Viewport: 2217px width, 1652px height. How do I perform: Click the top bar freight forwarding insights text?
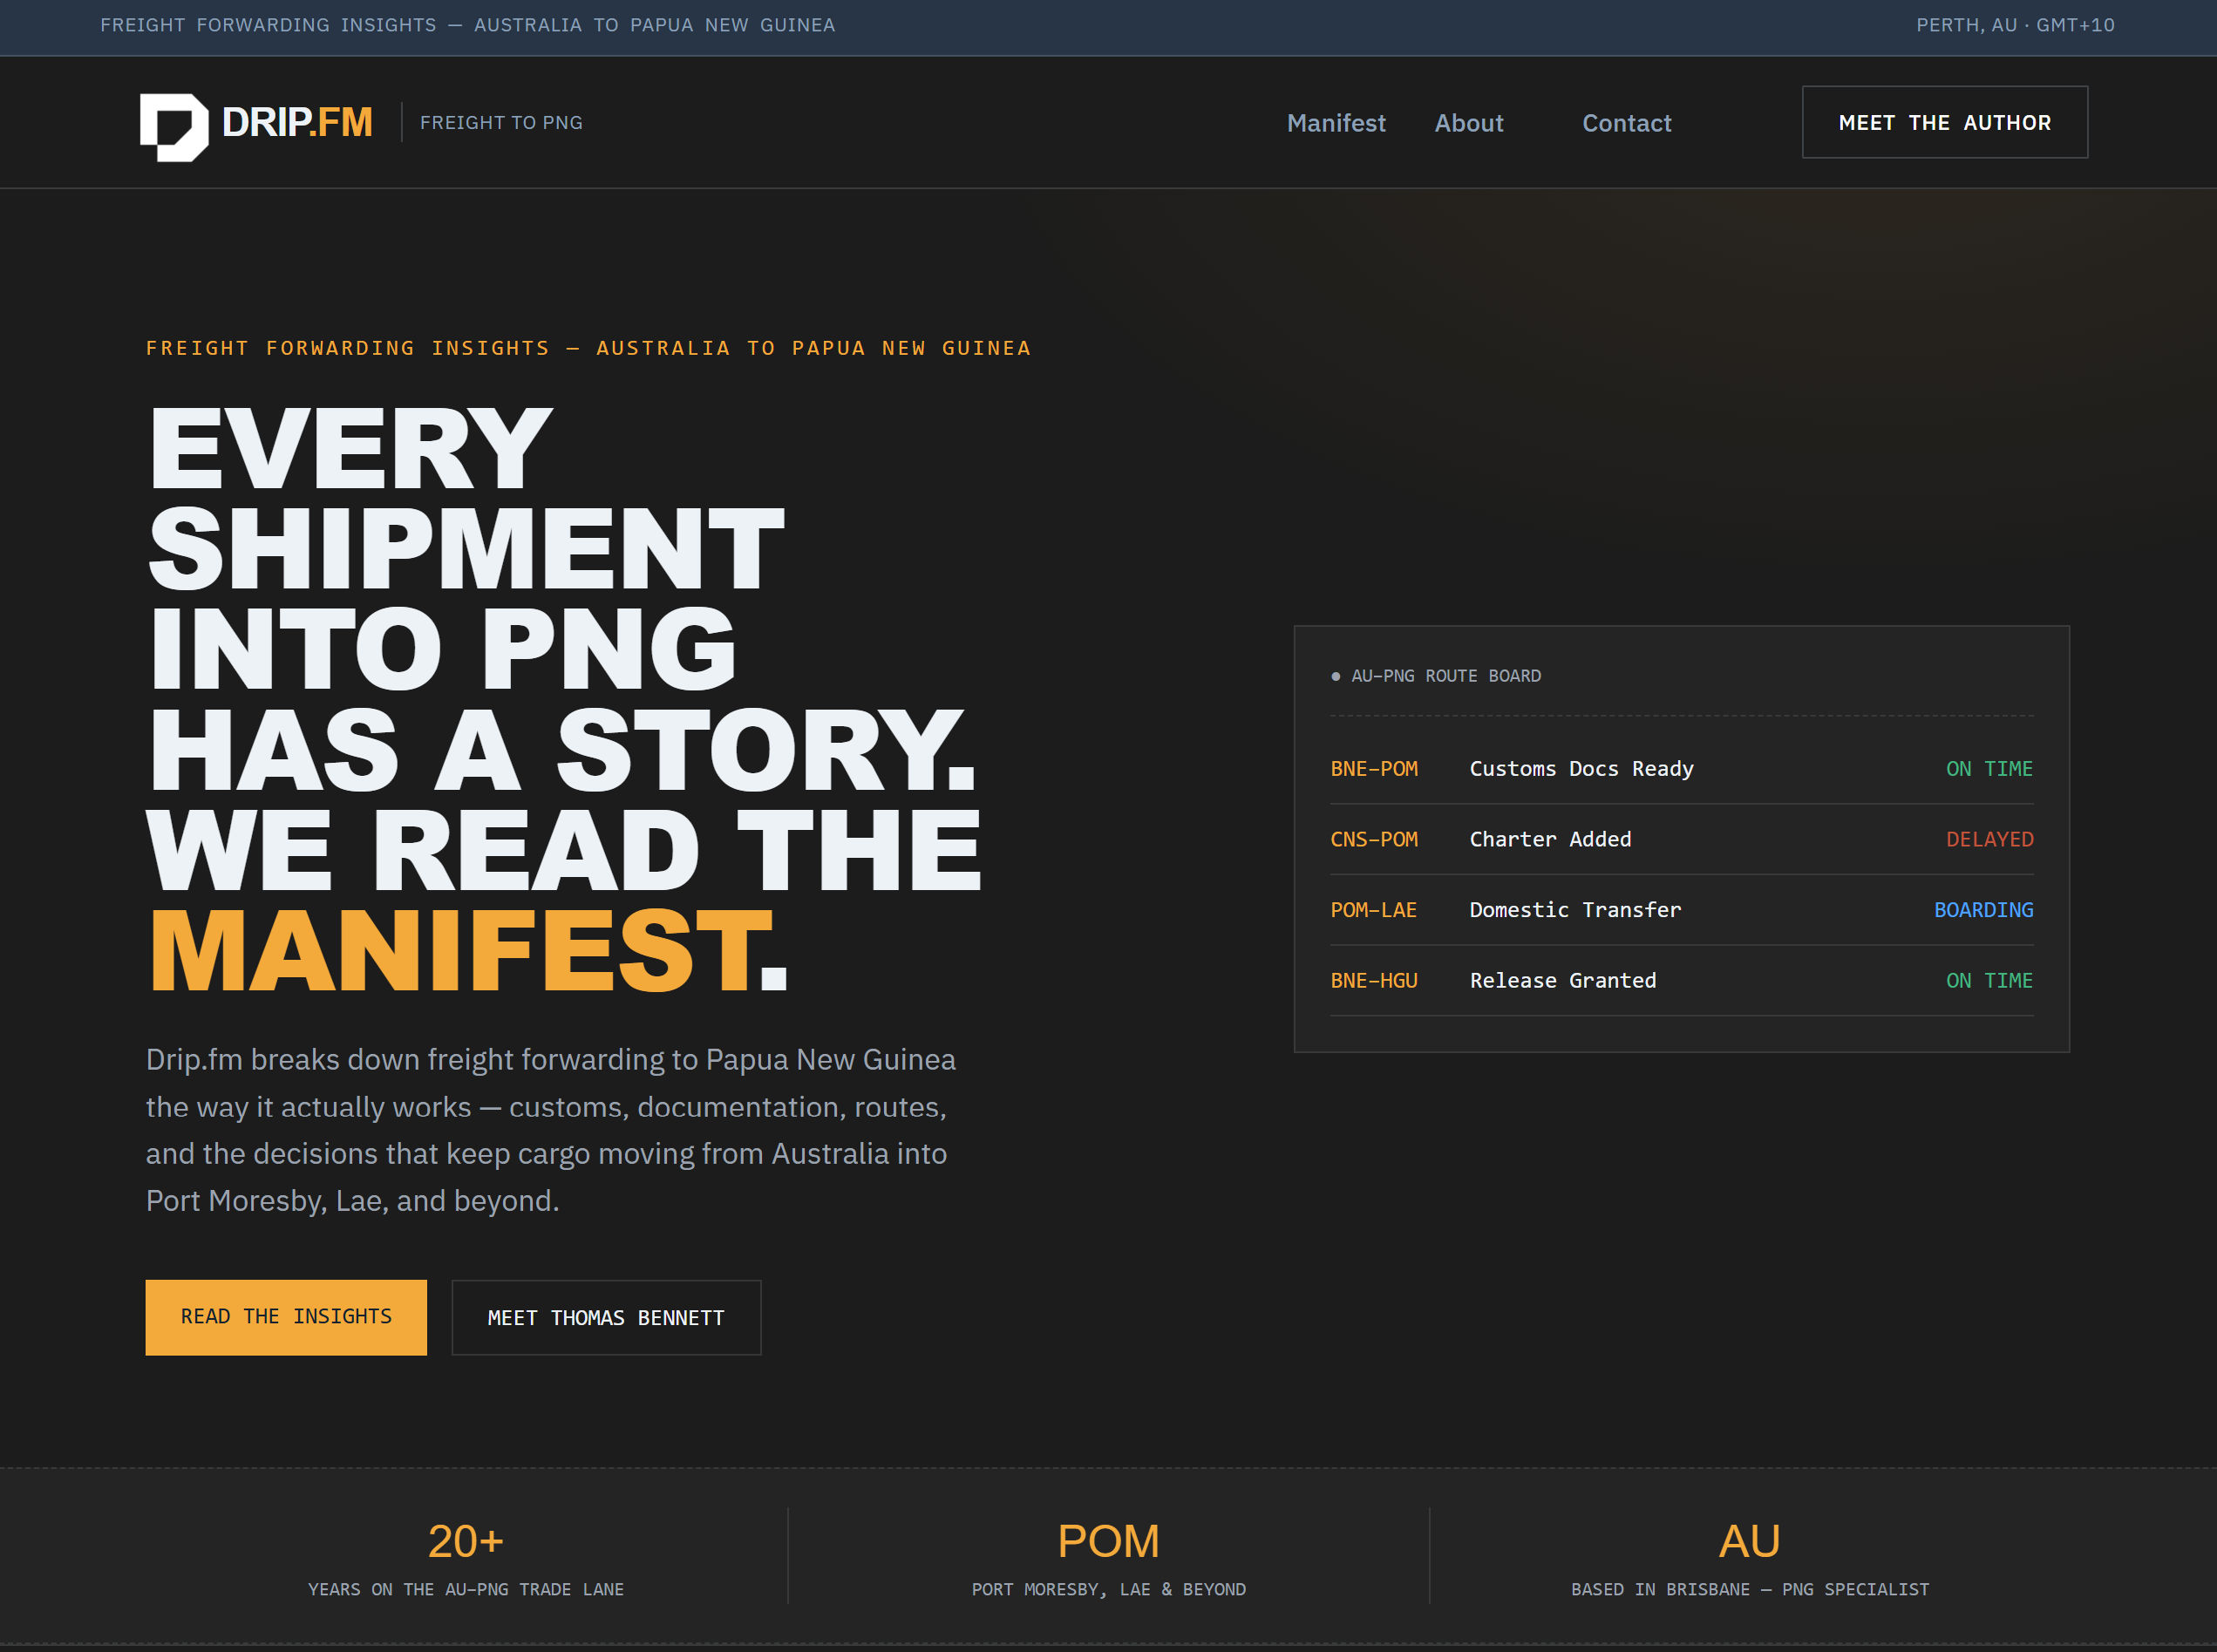[x=467, y=25]
